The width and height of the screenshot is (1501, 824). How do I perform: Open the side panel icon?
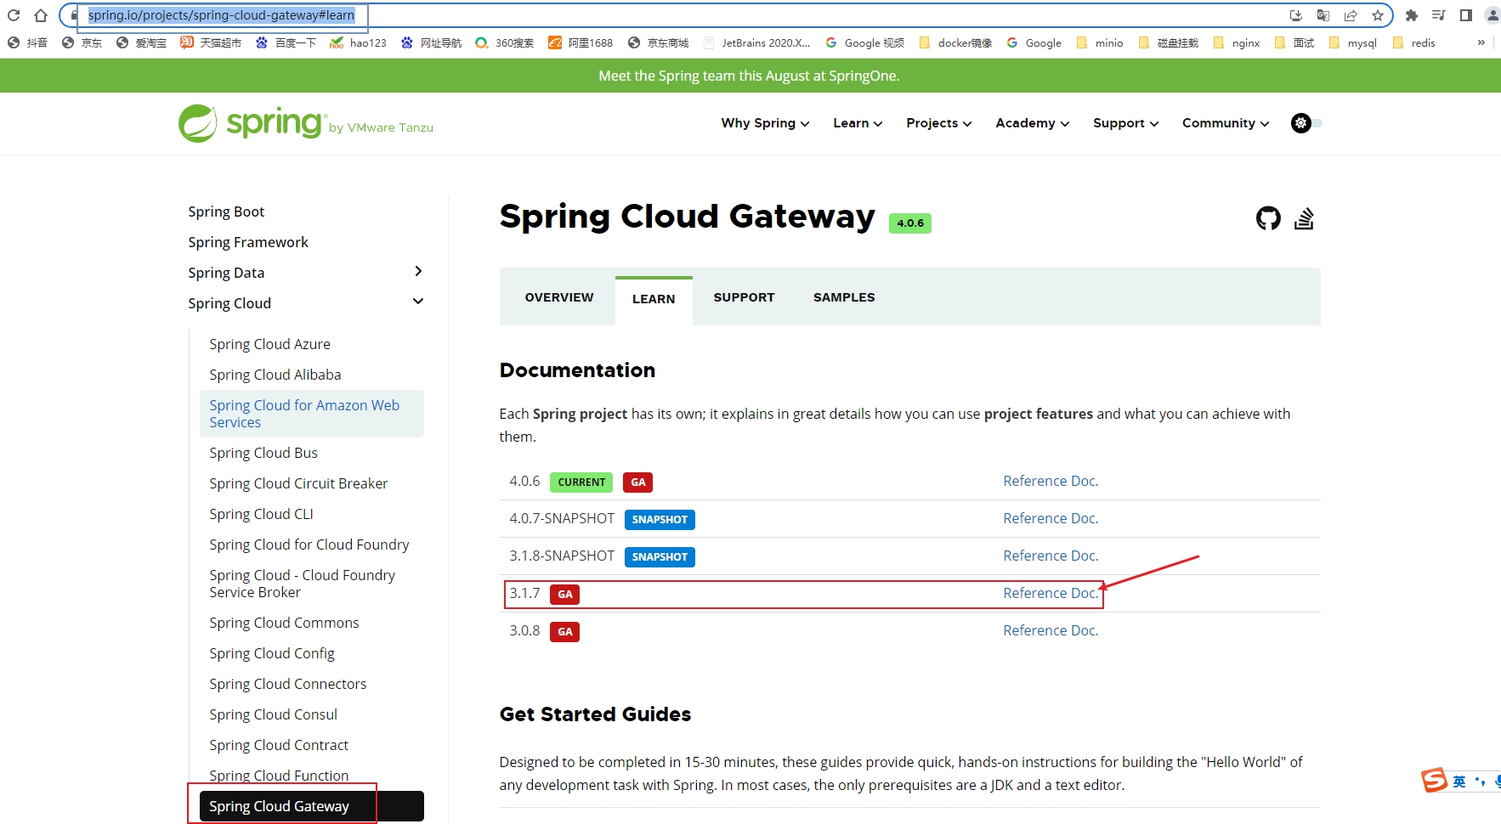click(1466, 15)
